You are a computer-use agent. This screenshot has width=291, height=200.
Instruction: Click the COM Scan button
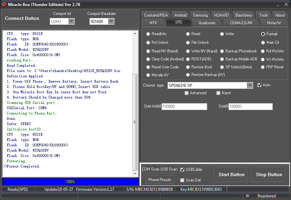pos(151,169)
